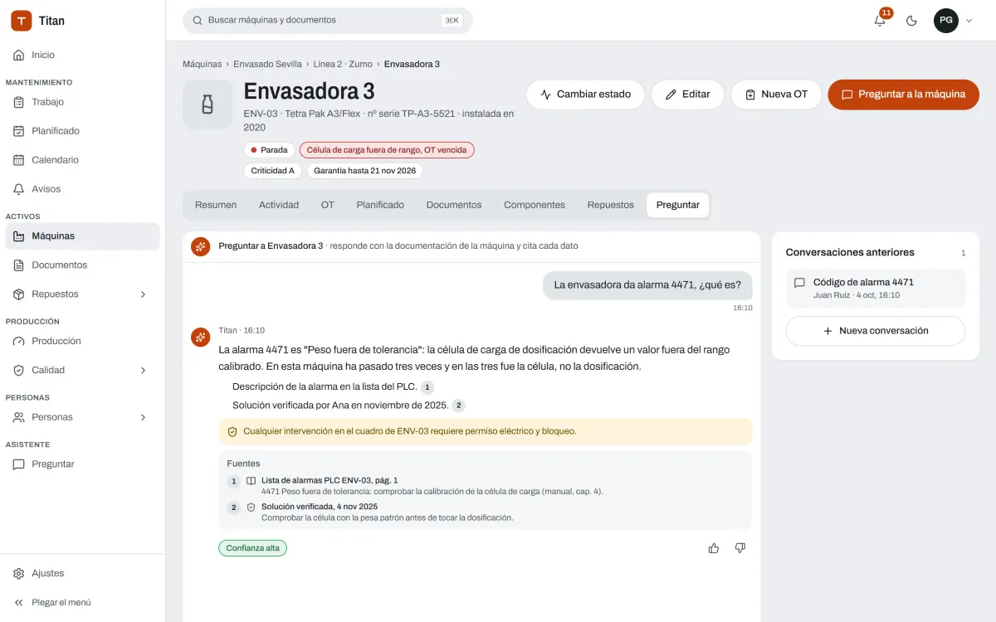The image size is (996, 622).
Task: Open Calidad sidebar item
Action: [x=82, y=370]
